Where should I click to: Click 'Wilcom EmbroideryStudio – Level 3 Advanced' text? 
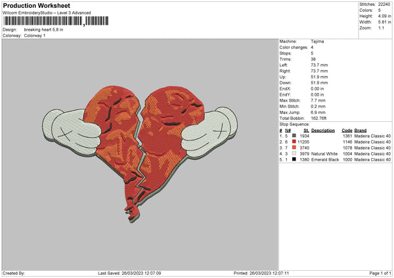point(47,13)
